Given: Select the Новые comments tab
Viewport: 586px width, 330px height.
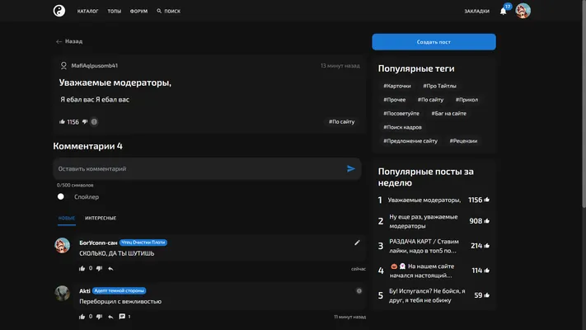Looking at the screenshot, I should (67, 218).
